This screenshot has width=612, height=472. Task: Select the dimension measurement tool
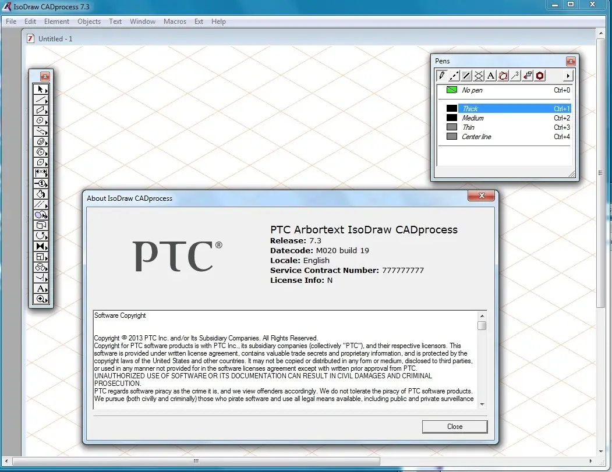(41, 173)
